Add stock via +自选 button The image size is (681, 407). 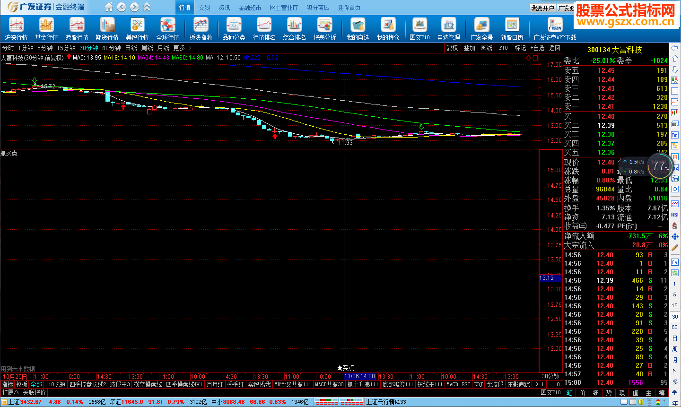pos(537,48)
